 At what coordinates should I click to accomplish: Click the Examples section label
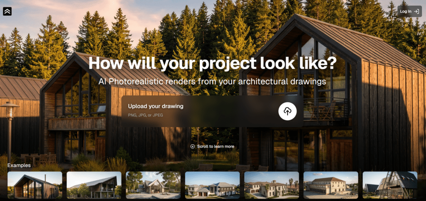19,165
